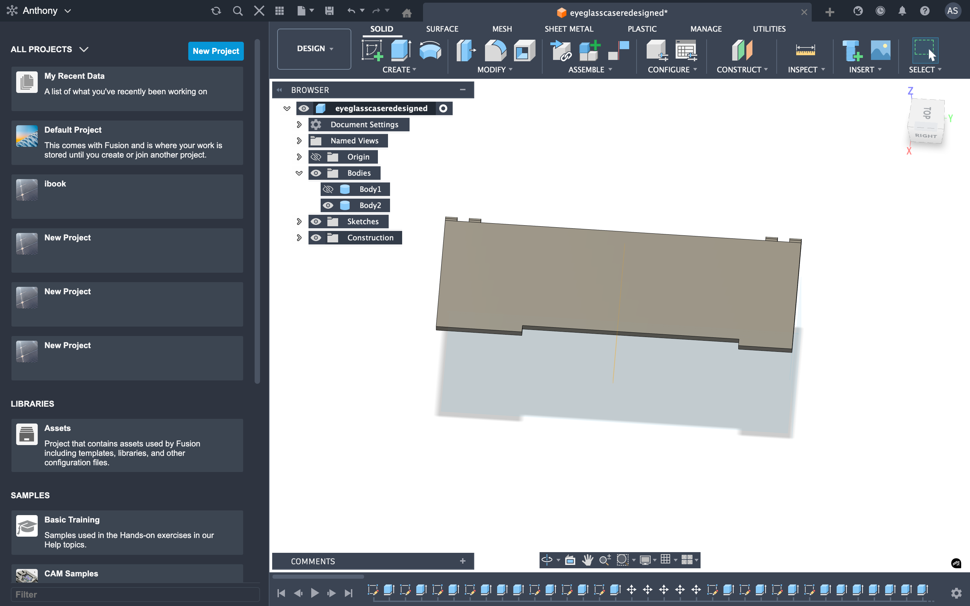Open the data panel search icon

pyautogui.click(x=238, y=11)
